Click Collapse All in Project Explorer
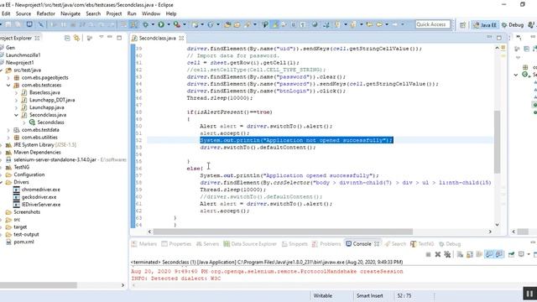 tap(67, 38)
